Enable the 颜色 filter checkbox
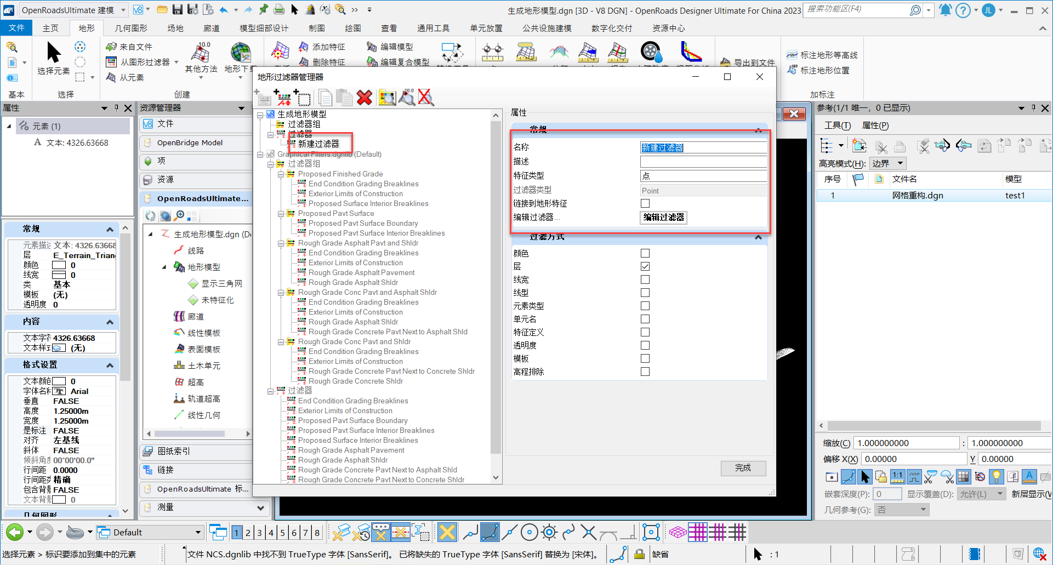 [645, 253]
